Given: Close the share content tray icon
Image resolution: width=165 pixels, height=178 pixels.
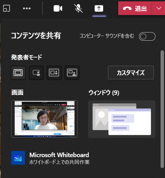Looking at the screenshot, I should click(x=99, y=8).
